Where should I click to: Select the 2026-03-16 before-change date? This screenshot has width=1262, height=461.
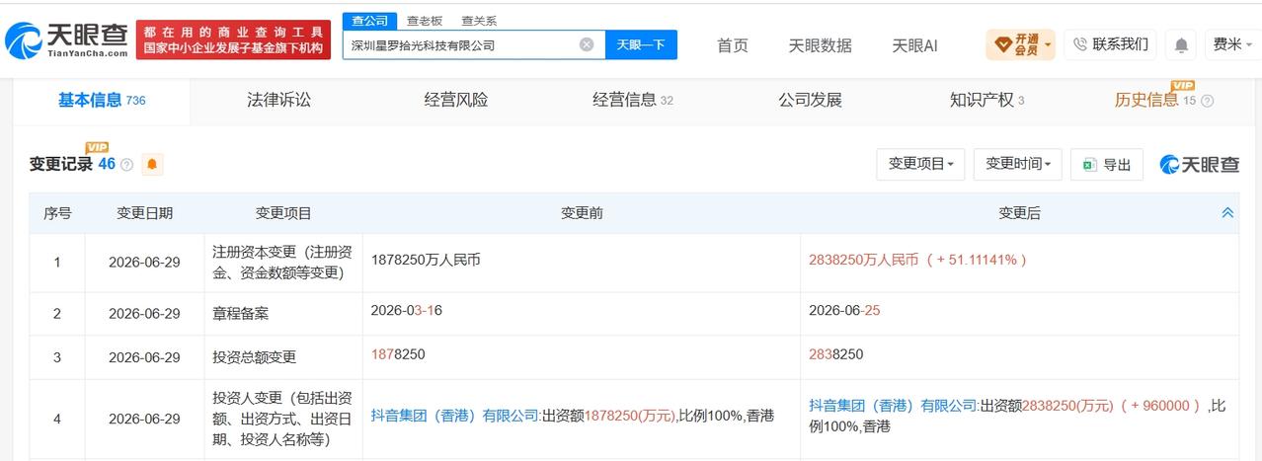click(406, 310)
